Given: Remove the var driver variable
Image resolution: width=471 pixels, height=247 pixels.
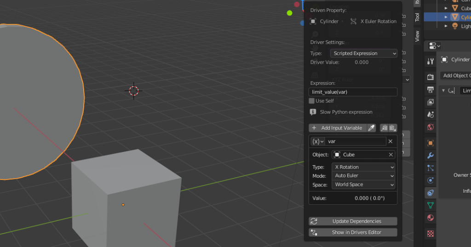Looking at the screenshot, I should [x=391, y=141].
